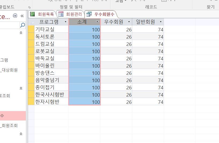Click the 바이올린 program cell
This screenshot has height=143, width=219.
51,65
